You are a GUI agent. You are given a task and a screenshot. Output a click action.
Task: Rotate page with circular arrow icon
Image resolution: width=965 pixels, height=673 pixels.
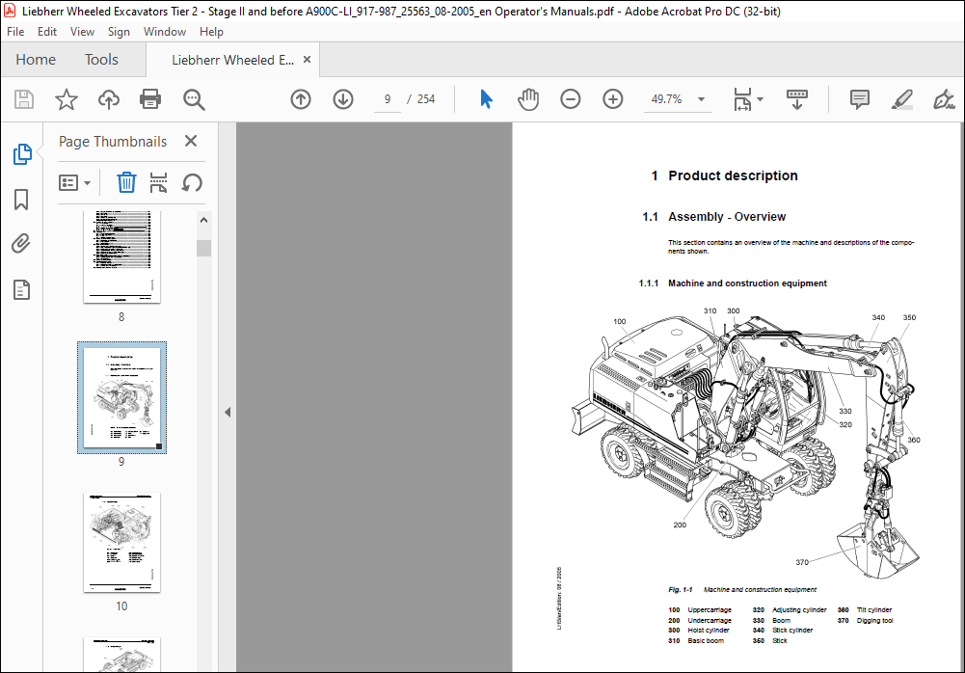(x=192, y=182)
